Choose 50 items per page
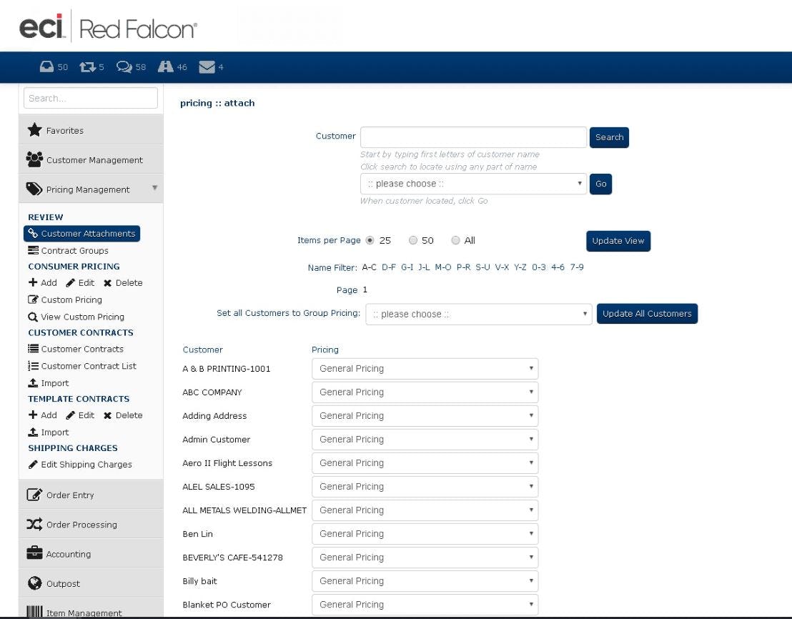The image size is (792, 619). pyautogui.click(x=412, y=240)
